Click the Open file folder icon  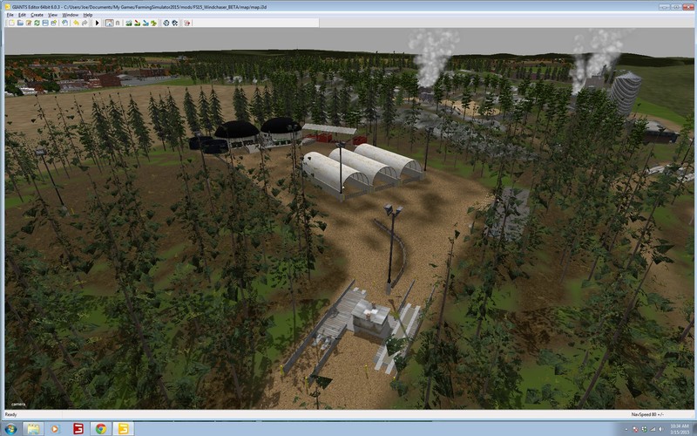pos(20,23)
